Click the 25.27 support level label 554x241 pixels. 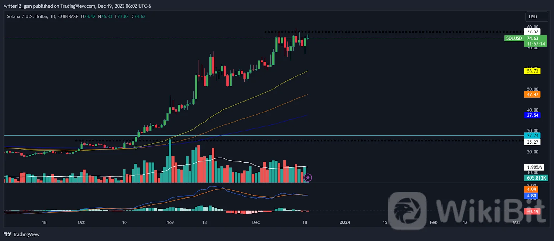(x=532, y=142)
